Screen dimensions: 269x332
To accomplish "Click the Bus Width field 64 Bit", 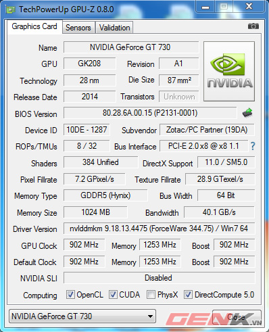I will click(x=226, y=195).
